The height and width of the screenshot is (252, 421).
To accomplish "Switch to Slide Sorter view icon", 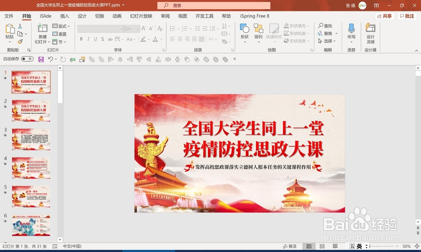I will pos(322,247).
